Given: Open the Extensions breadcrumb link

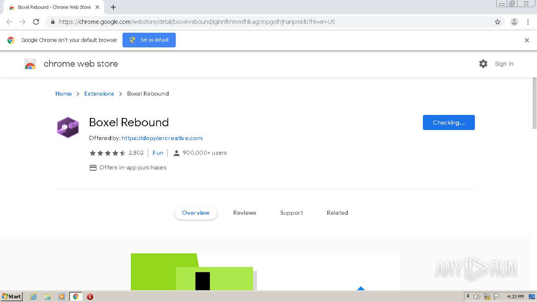Looking at the screenshot, I should (x=99, y=94).
